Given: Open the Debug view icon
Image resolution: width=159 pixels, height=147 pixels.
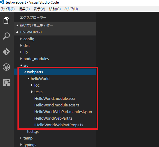Looking at the screenshot, I should pyautogui.click(x=6, y=67).
